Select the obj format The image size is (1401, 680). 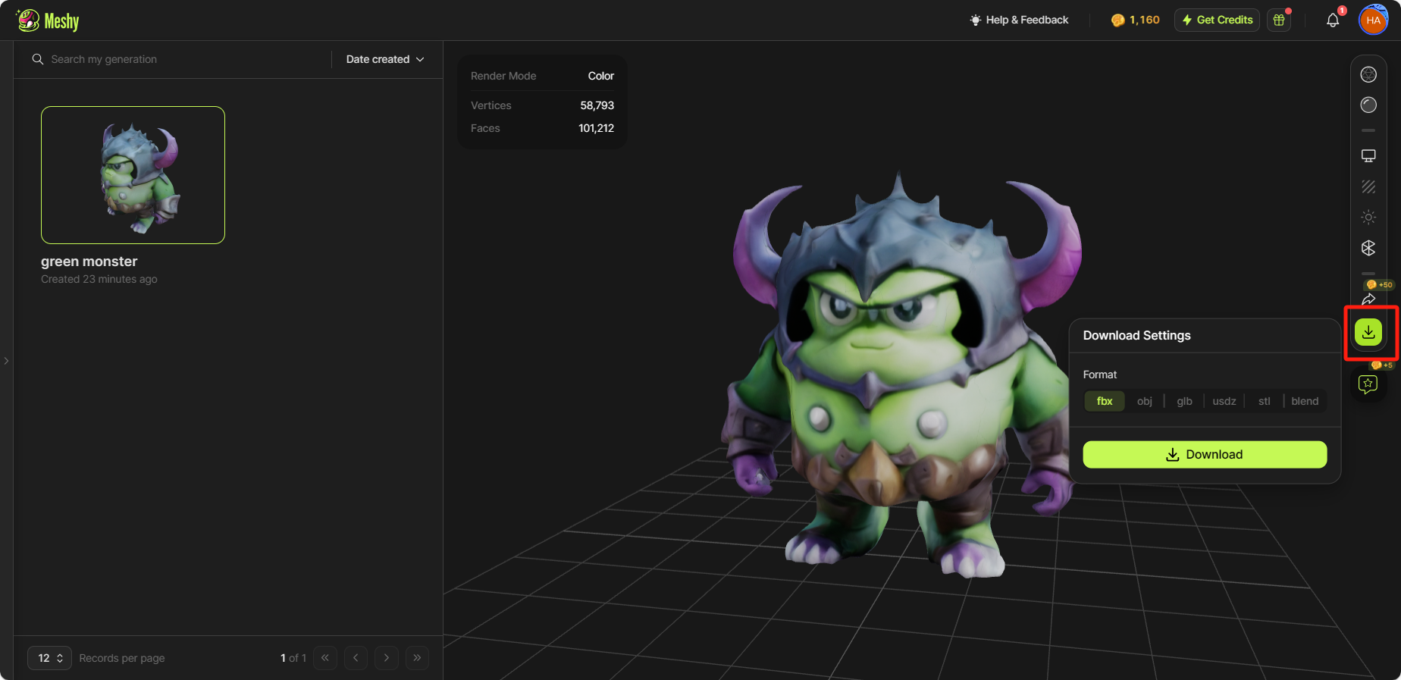(1145, 401)
